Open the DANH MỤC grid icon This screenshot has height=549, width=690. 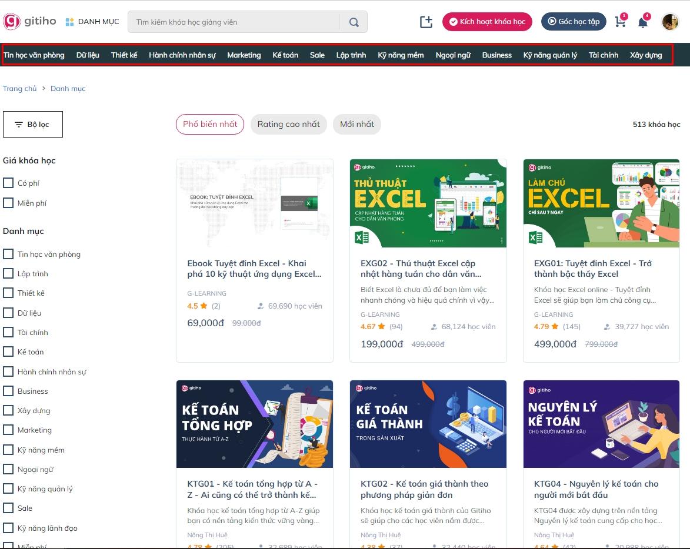point(69,22)
